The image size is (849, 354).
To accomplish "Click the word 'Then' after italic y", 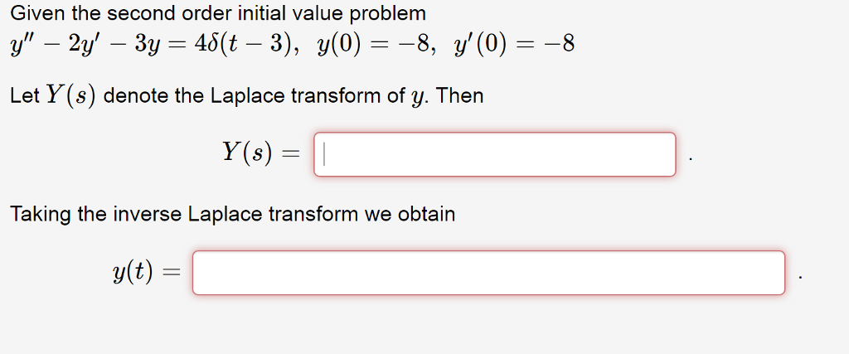I will 459,96.
